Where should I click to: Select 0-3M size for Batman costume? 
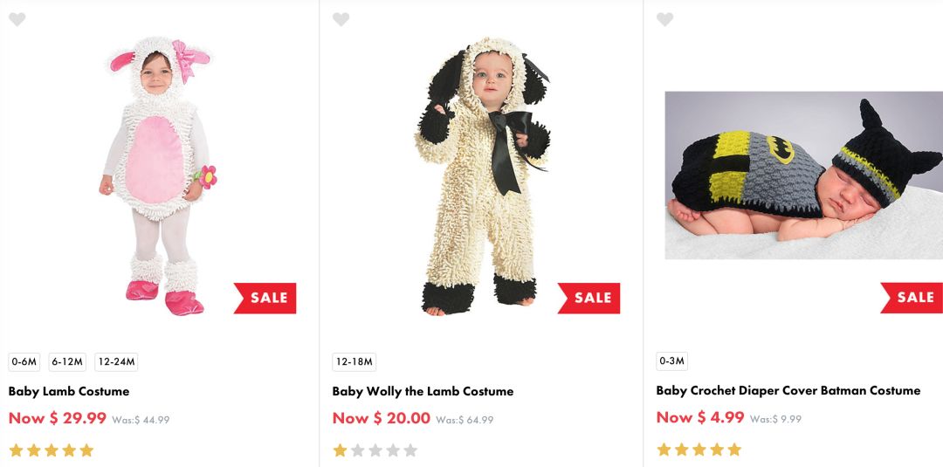click(x=671, y=361)
